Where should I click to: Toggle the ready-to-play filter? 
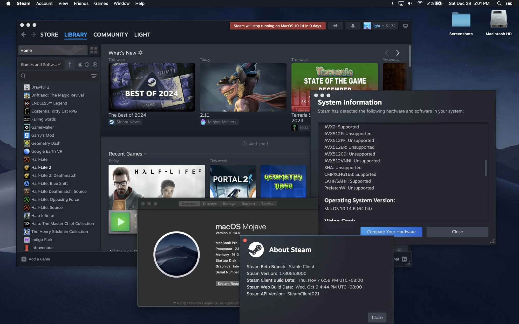coord(95,65)
